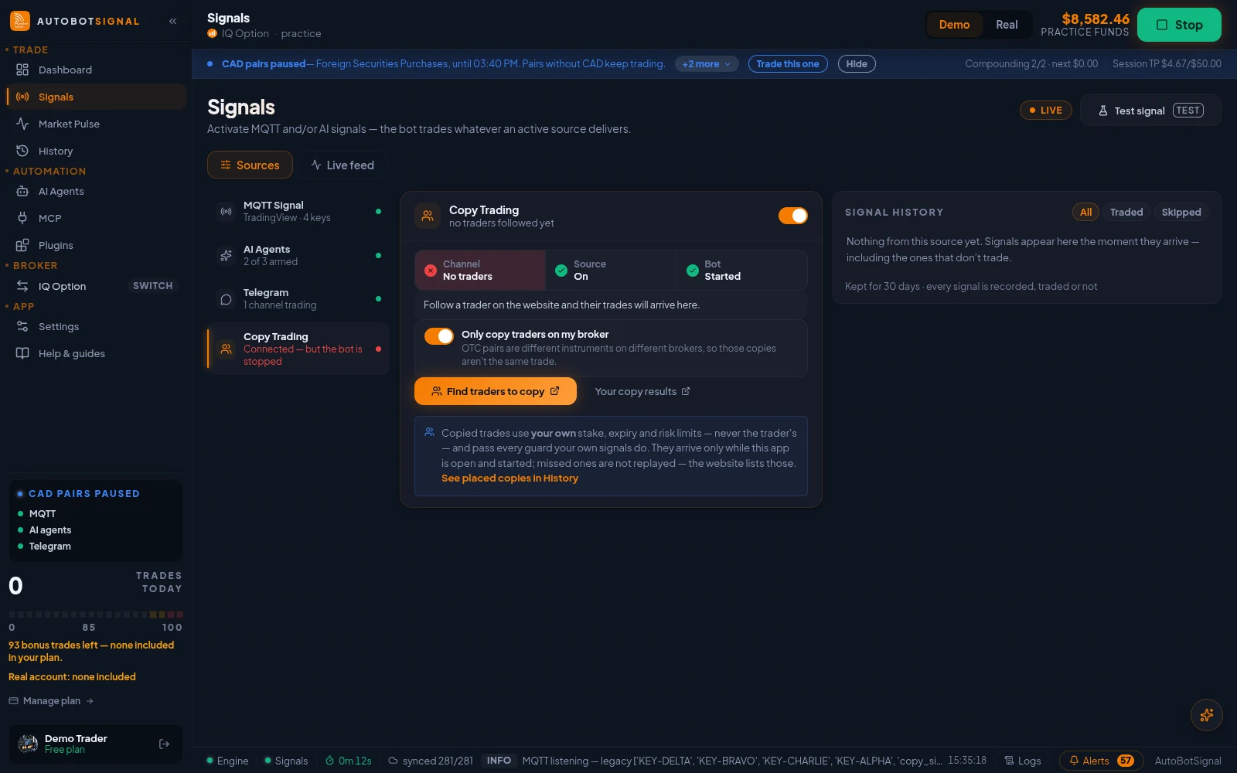Open Settings from the sidebar
This screenshot has width=1237, height=773.
96,326
